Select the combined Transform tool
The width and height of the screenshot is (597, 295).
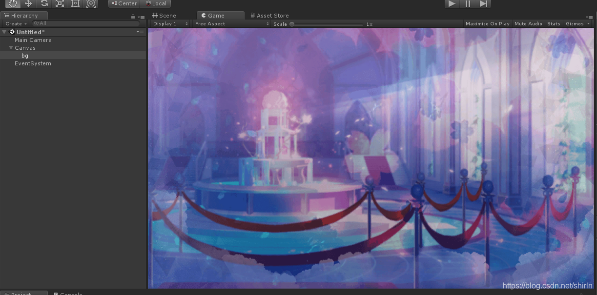91,4
